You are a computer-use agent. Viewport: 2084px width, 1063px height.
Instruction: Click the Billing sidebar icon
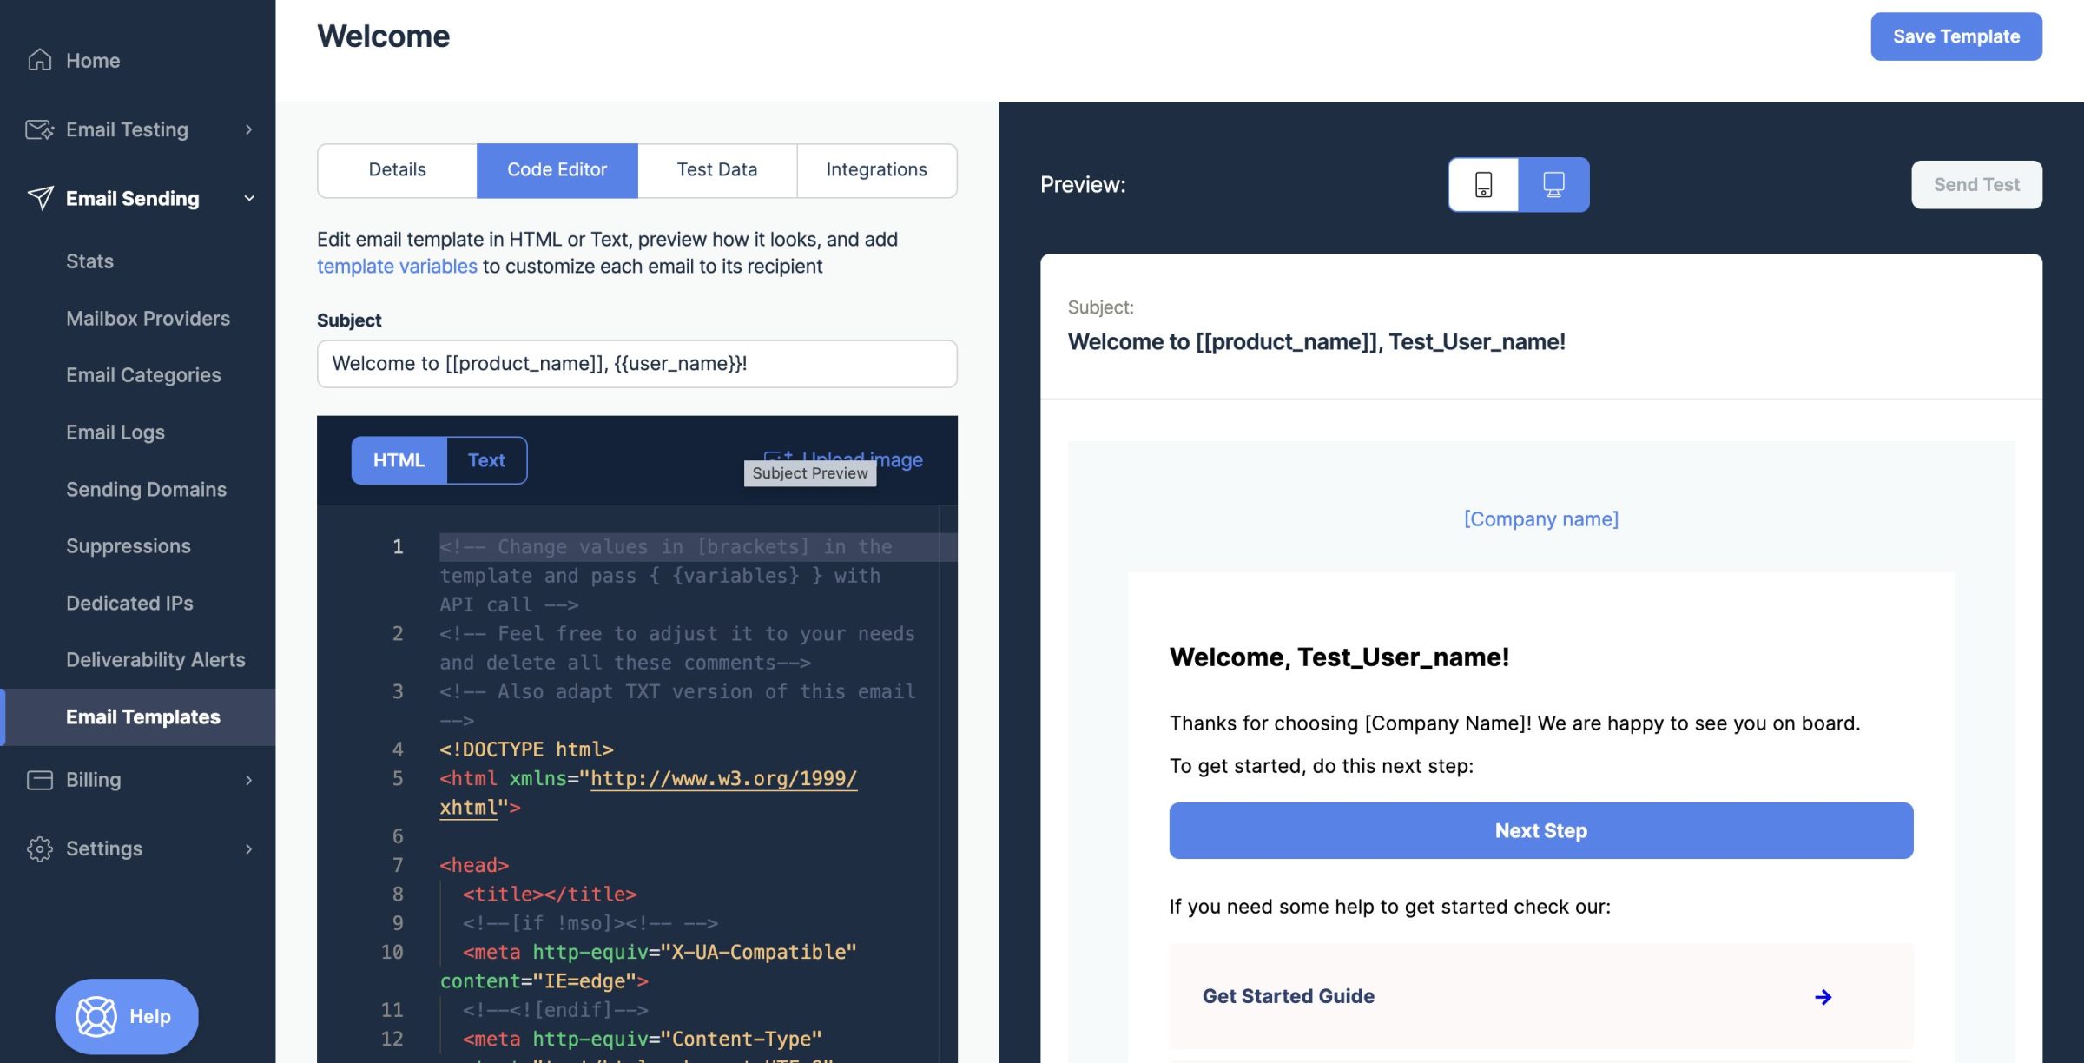click(x=36, y=780)
